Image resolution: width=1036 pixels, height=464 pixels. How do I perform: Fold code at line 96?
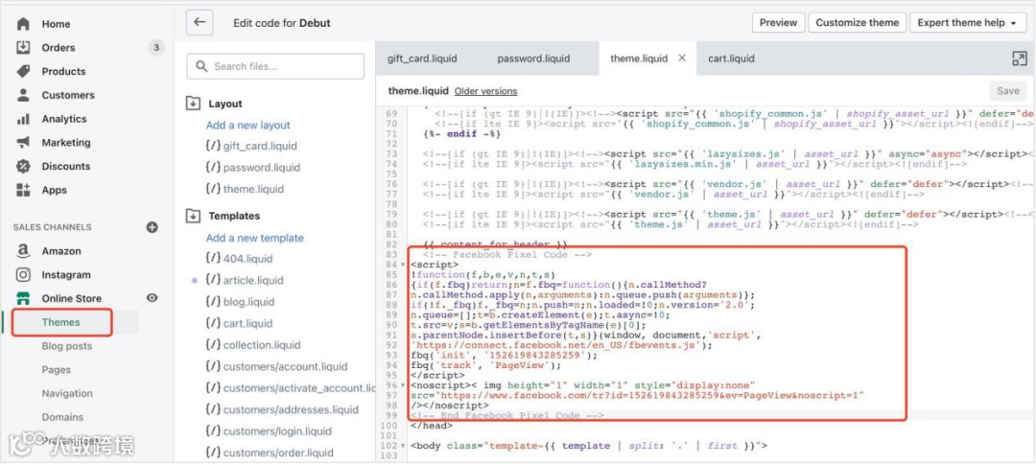click(404, 384)
